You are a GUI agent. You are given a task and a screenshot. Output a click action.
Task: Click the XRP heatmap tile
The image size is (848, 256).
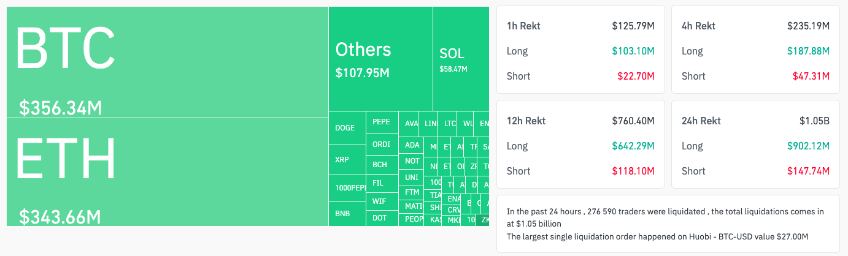(x=347, y=160)
